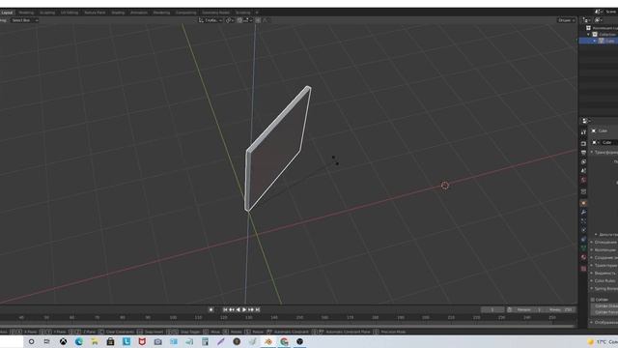Open the Options dropdown at viewport right
The height and width of the screenshot is (348, 618).
567,20
